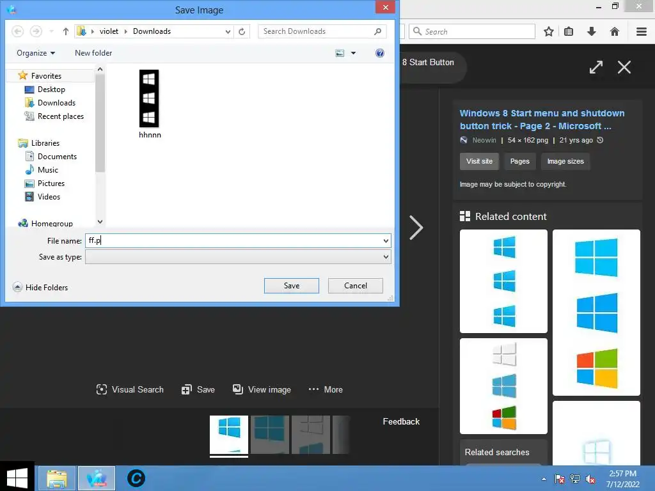Open Recent places in Favorites

[x=61, y=116]
